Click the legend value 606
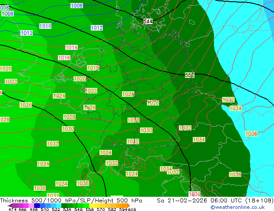This screenshot has width=274, height=211. 132,209
